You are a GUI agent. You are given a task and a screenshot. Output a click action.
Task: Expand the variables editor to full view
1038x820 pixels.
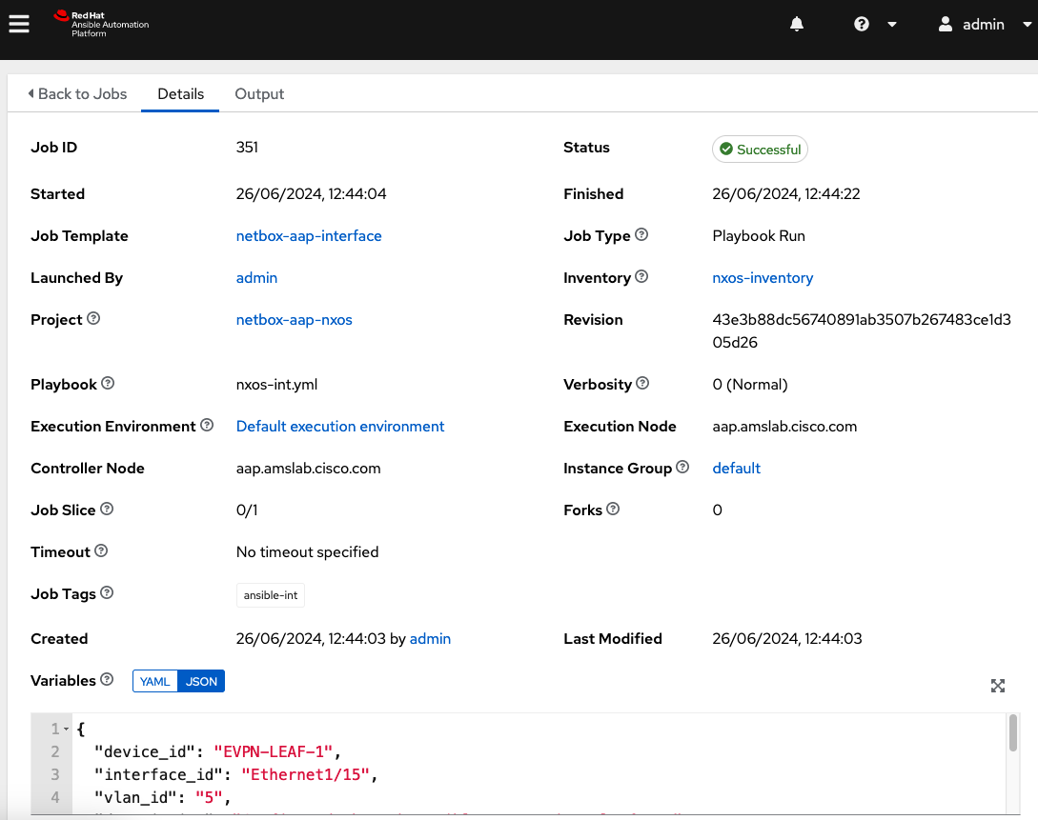(x=998, y=686)
